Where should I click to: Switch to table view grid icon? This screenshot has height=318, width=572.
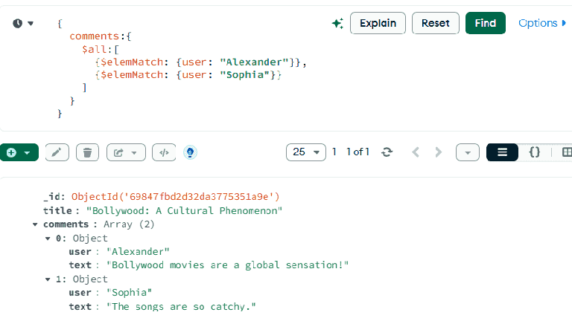(x=567, y=152)
